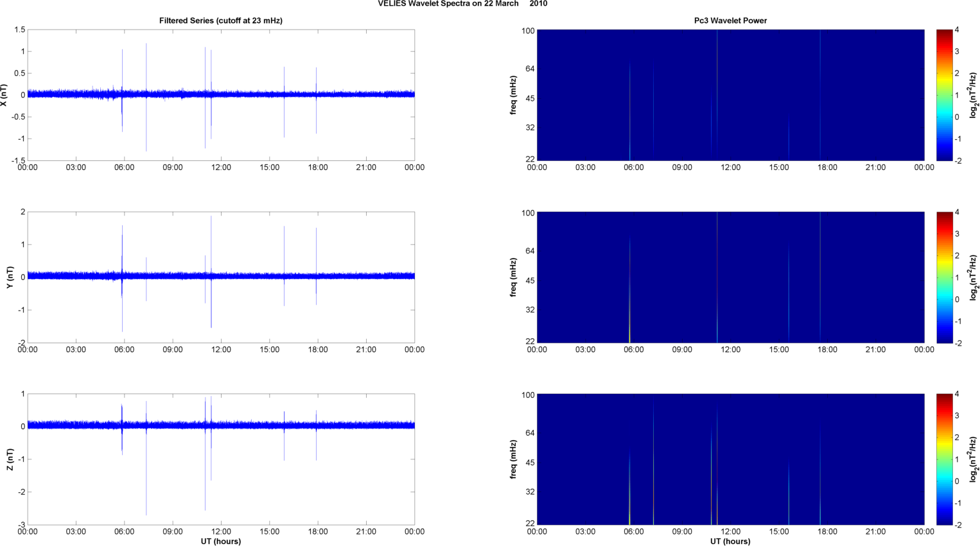Click the "64" frequency tick of the top spectrogram

530,69
